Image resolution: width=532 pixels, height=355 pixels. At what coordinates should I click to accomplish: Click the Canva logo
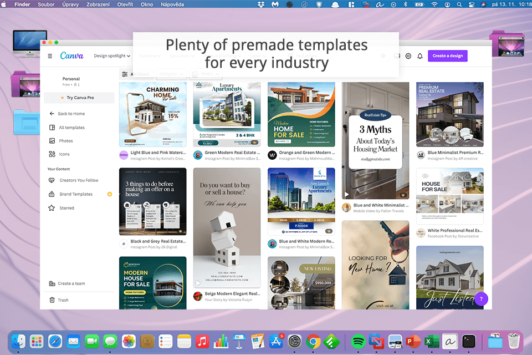click(x=71, y=55)
